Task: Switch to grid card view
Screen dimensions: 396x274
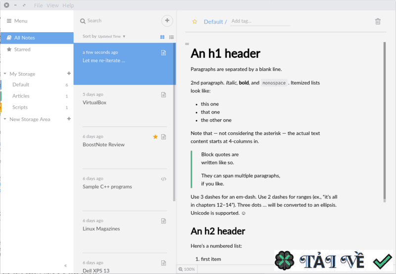Action: pyautogui.click(x=162, y=37)
